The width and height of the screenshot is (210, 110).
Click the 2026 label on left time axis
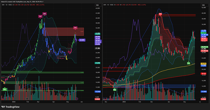[x=14, y=102]
